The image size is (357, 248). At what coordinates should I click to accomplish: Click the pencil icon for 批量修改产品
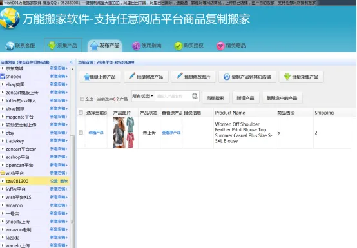132,76
